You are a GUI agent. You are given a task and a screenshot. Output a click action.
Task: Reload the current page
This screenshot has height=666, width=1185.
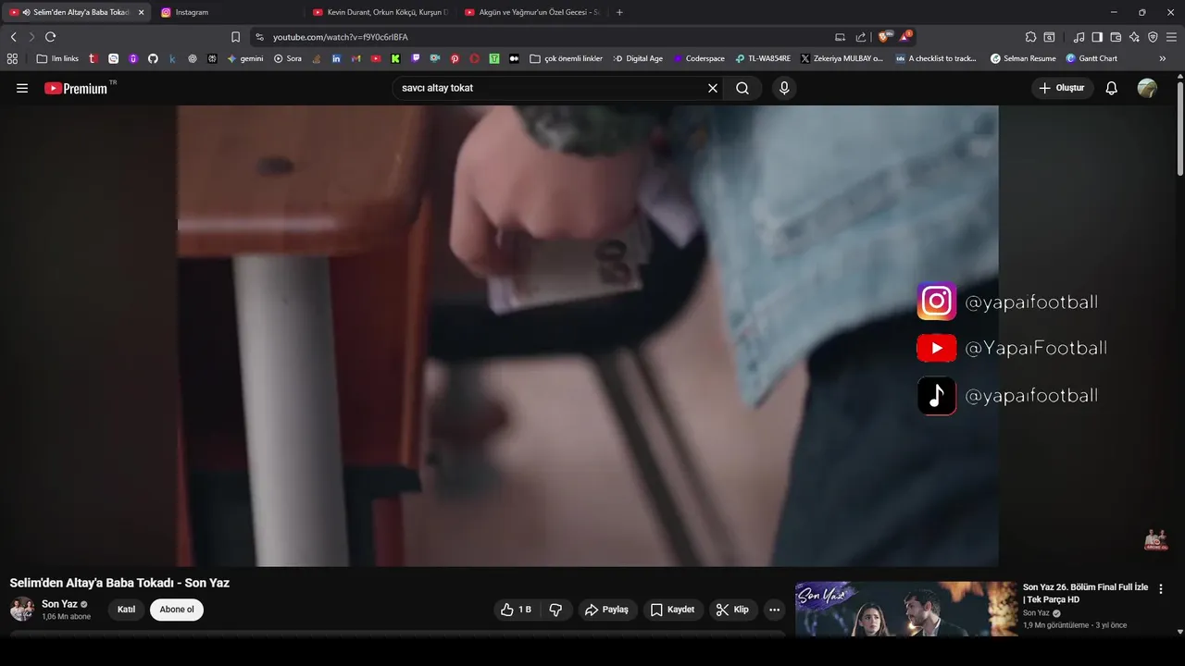point(50,37)
